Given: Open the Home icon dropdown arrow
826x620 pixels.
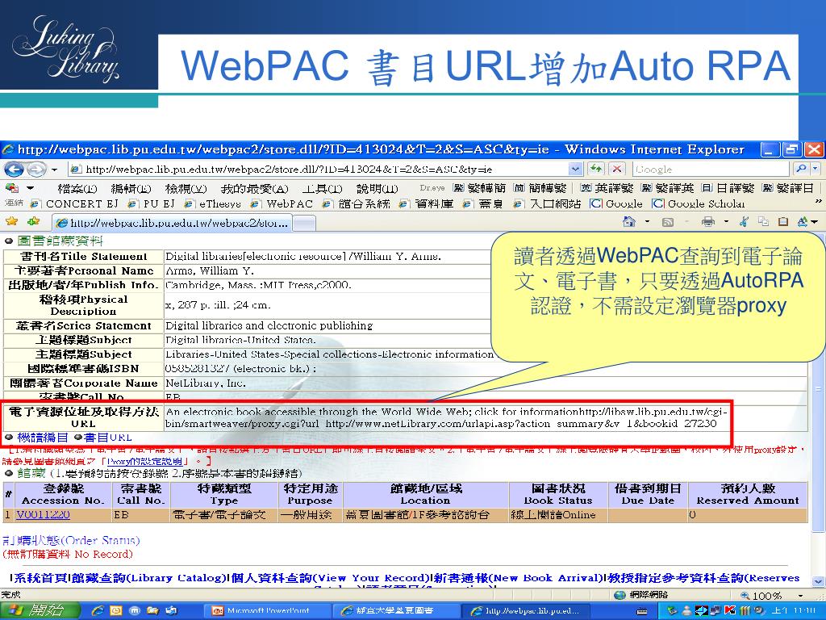Looking at the screenshot, I should 647,222.
